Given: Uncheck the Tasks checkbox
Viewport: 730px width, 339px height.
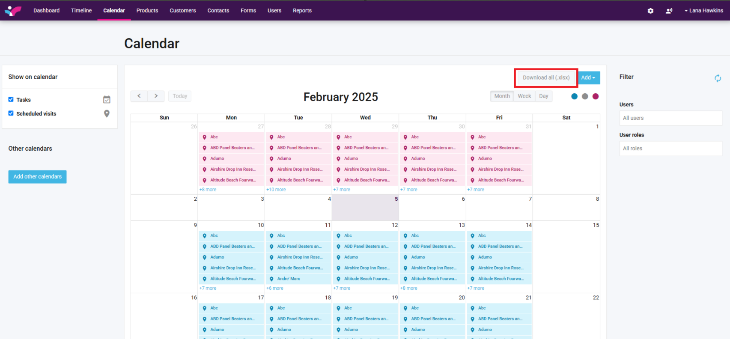Looking at the screenshot, I should pos(11,99).
